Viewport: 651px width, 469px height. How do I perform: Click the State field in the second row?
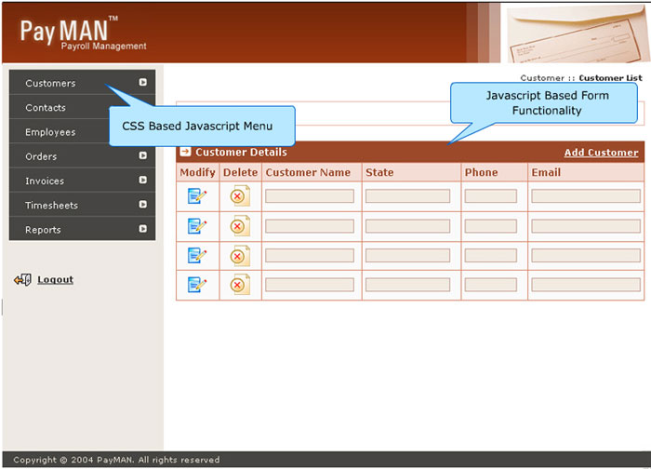pyautogui.click(x=407, y=226)
